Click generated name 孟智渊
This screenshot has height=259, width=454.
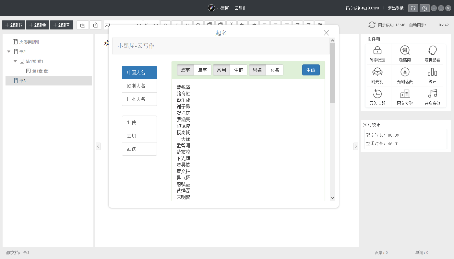click(184, 145)
